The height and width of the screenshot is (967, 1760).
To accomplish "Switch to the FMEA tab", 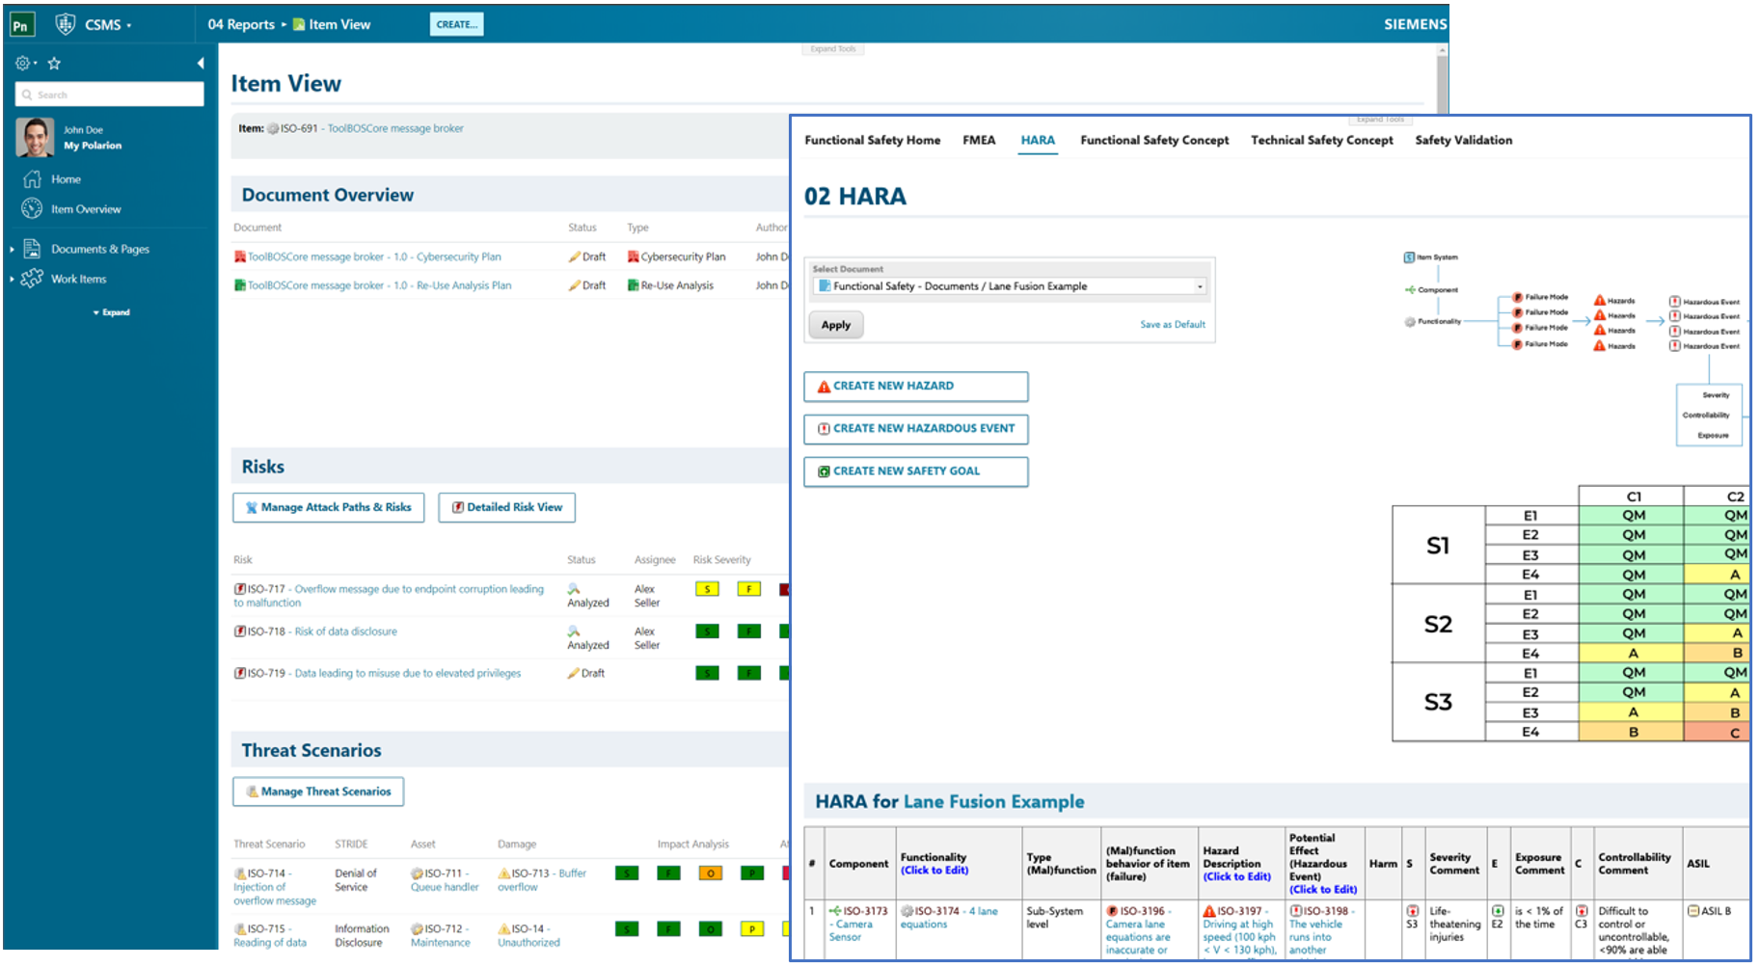I will [979, 140].
